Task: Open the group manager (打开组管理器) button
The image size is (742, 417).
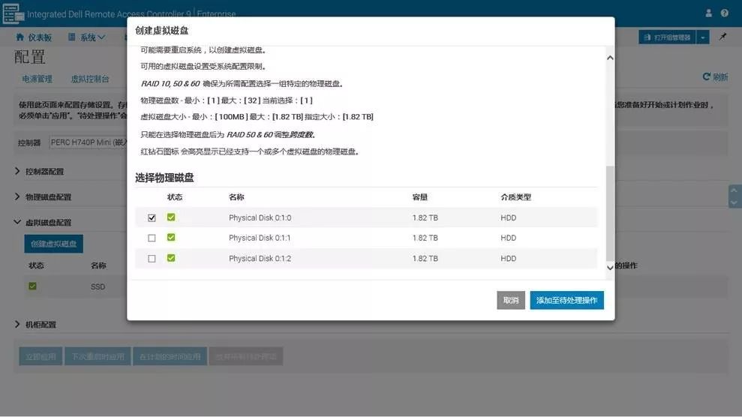Action: [667, 37]
